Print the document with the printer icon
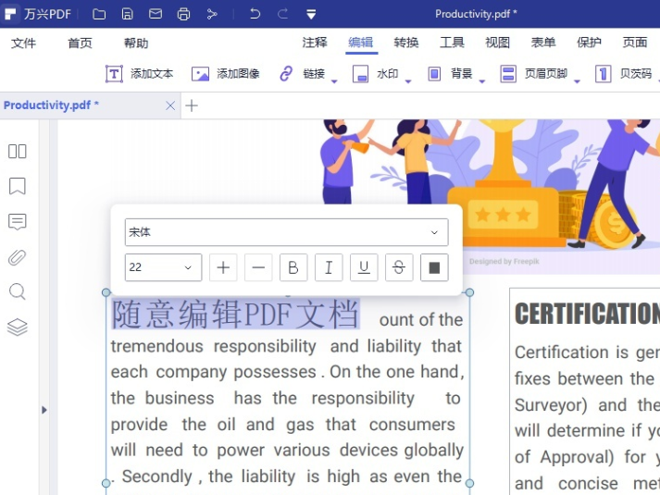The image size is (660, 495). coord(183,14)
